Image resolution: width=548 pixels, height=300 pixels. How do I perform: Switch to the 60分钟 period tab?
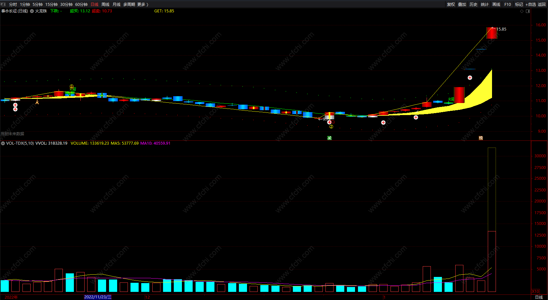click(81, 4)
